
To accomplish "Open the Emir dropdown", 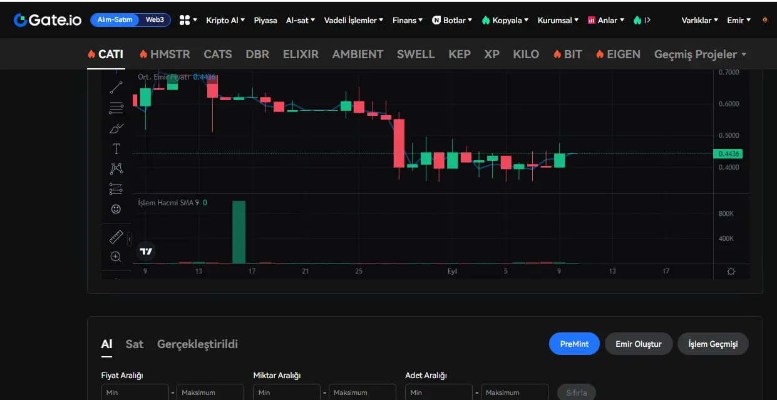I will point(739,20).
